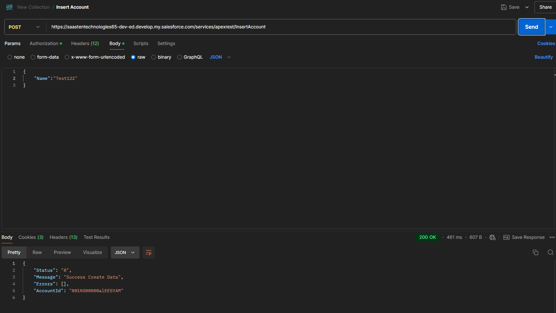The width and height of the screenshot is (556, 313).
Task: Click the Share button
Action: click(545, 7)
